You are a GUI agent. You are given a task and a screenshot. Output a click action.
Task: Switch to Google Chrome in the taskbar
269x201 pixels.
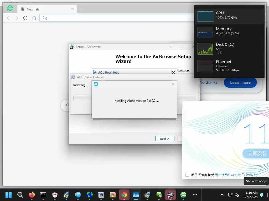point(124,195)
